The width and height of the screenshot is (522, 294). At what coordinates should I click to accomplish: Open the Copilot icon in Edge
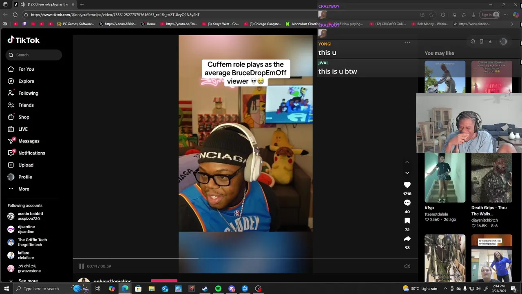[x=516, y=15]
